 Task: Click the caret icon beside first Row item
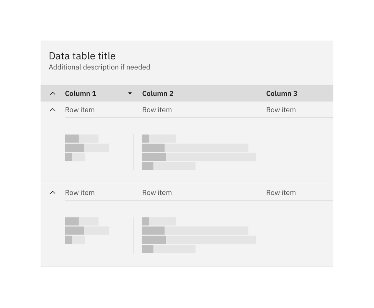coord(54,109)
